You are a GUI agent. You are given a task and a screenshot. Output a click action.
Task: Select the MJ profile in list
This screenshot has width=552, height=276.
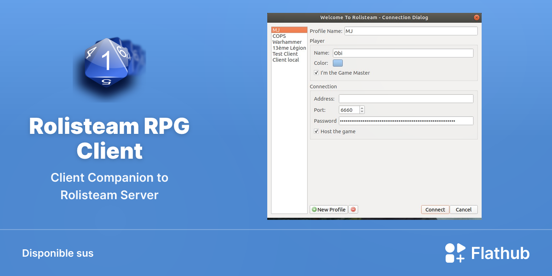[x=289, y=30]
